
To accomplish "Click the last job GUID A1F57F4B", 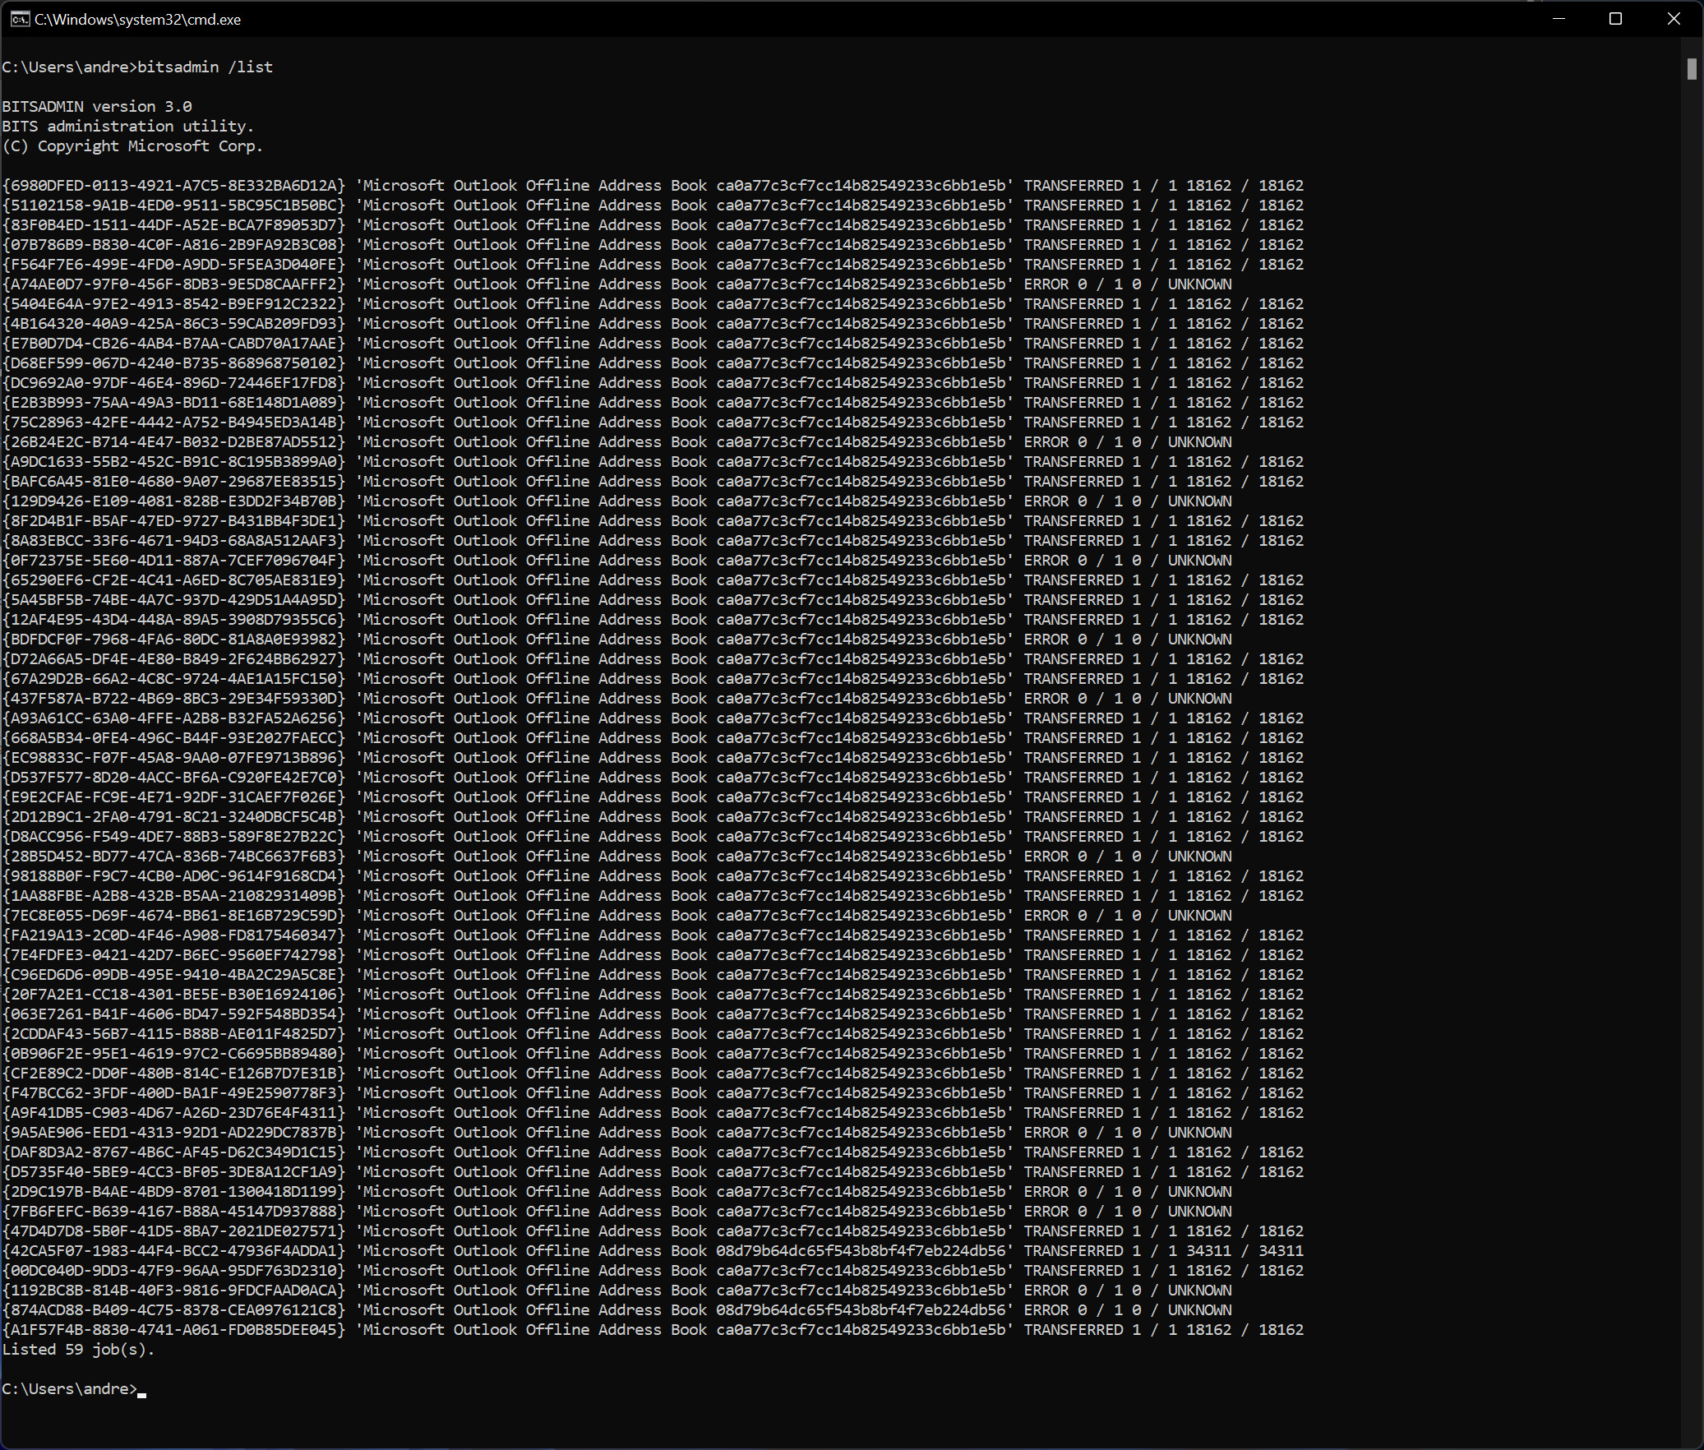I will 173,1330.
